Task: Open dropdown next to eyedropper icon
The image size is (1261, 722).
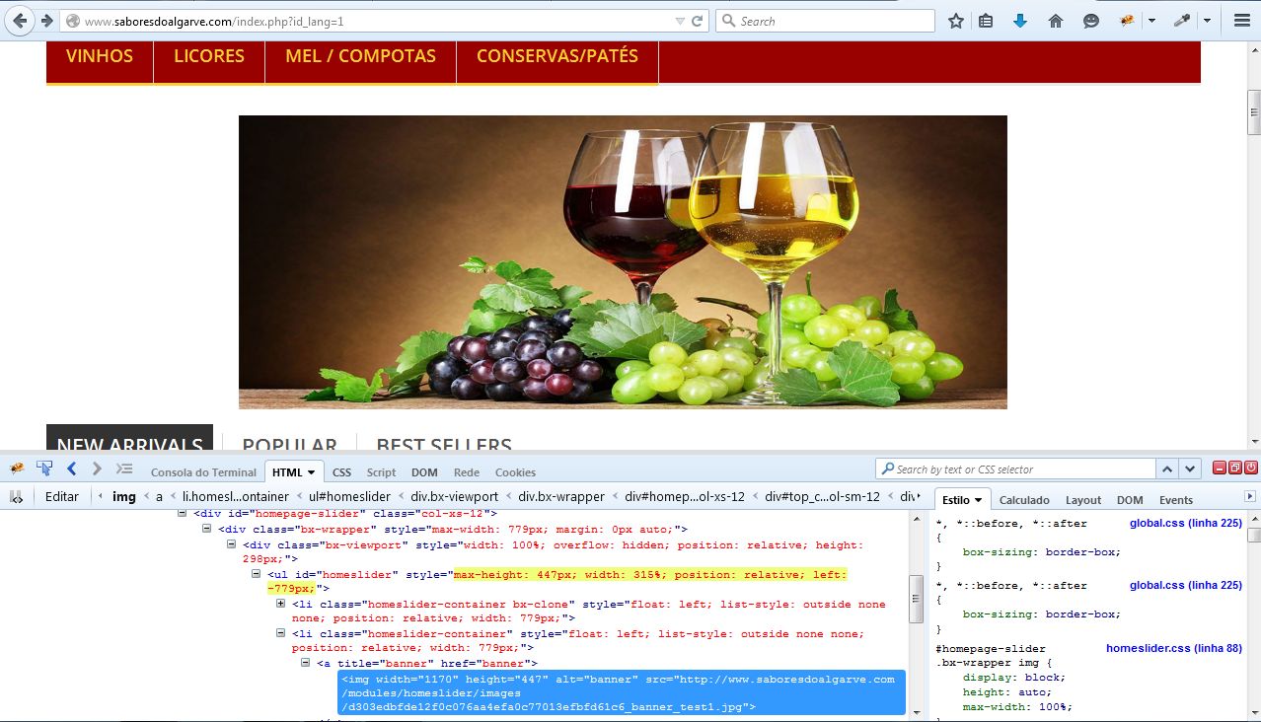Action: coord(1207,21)
